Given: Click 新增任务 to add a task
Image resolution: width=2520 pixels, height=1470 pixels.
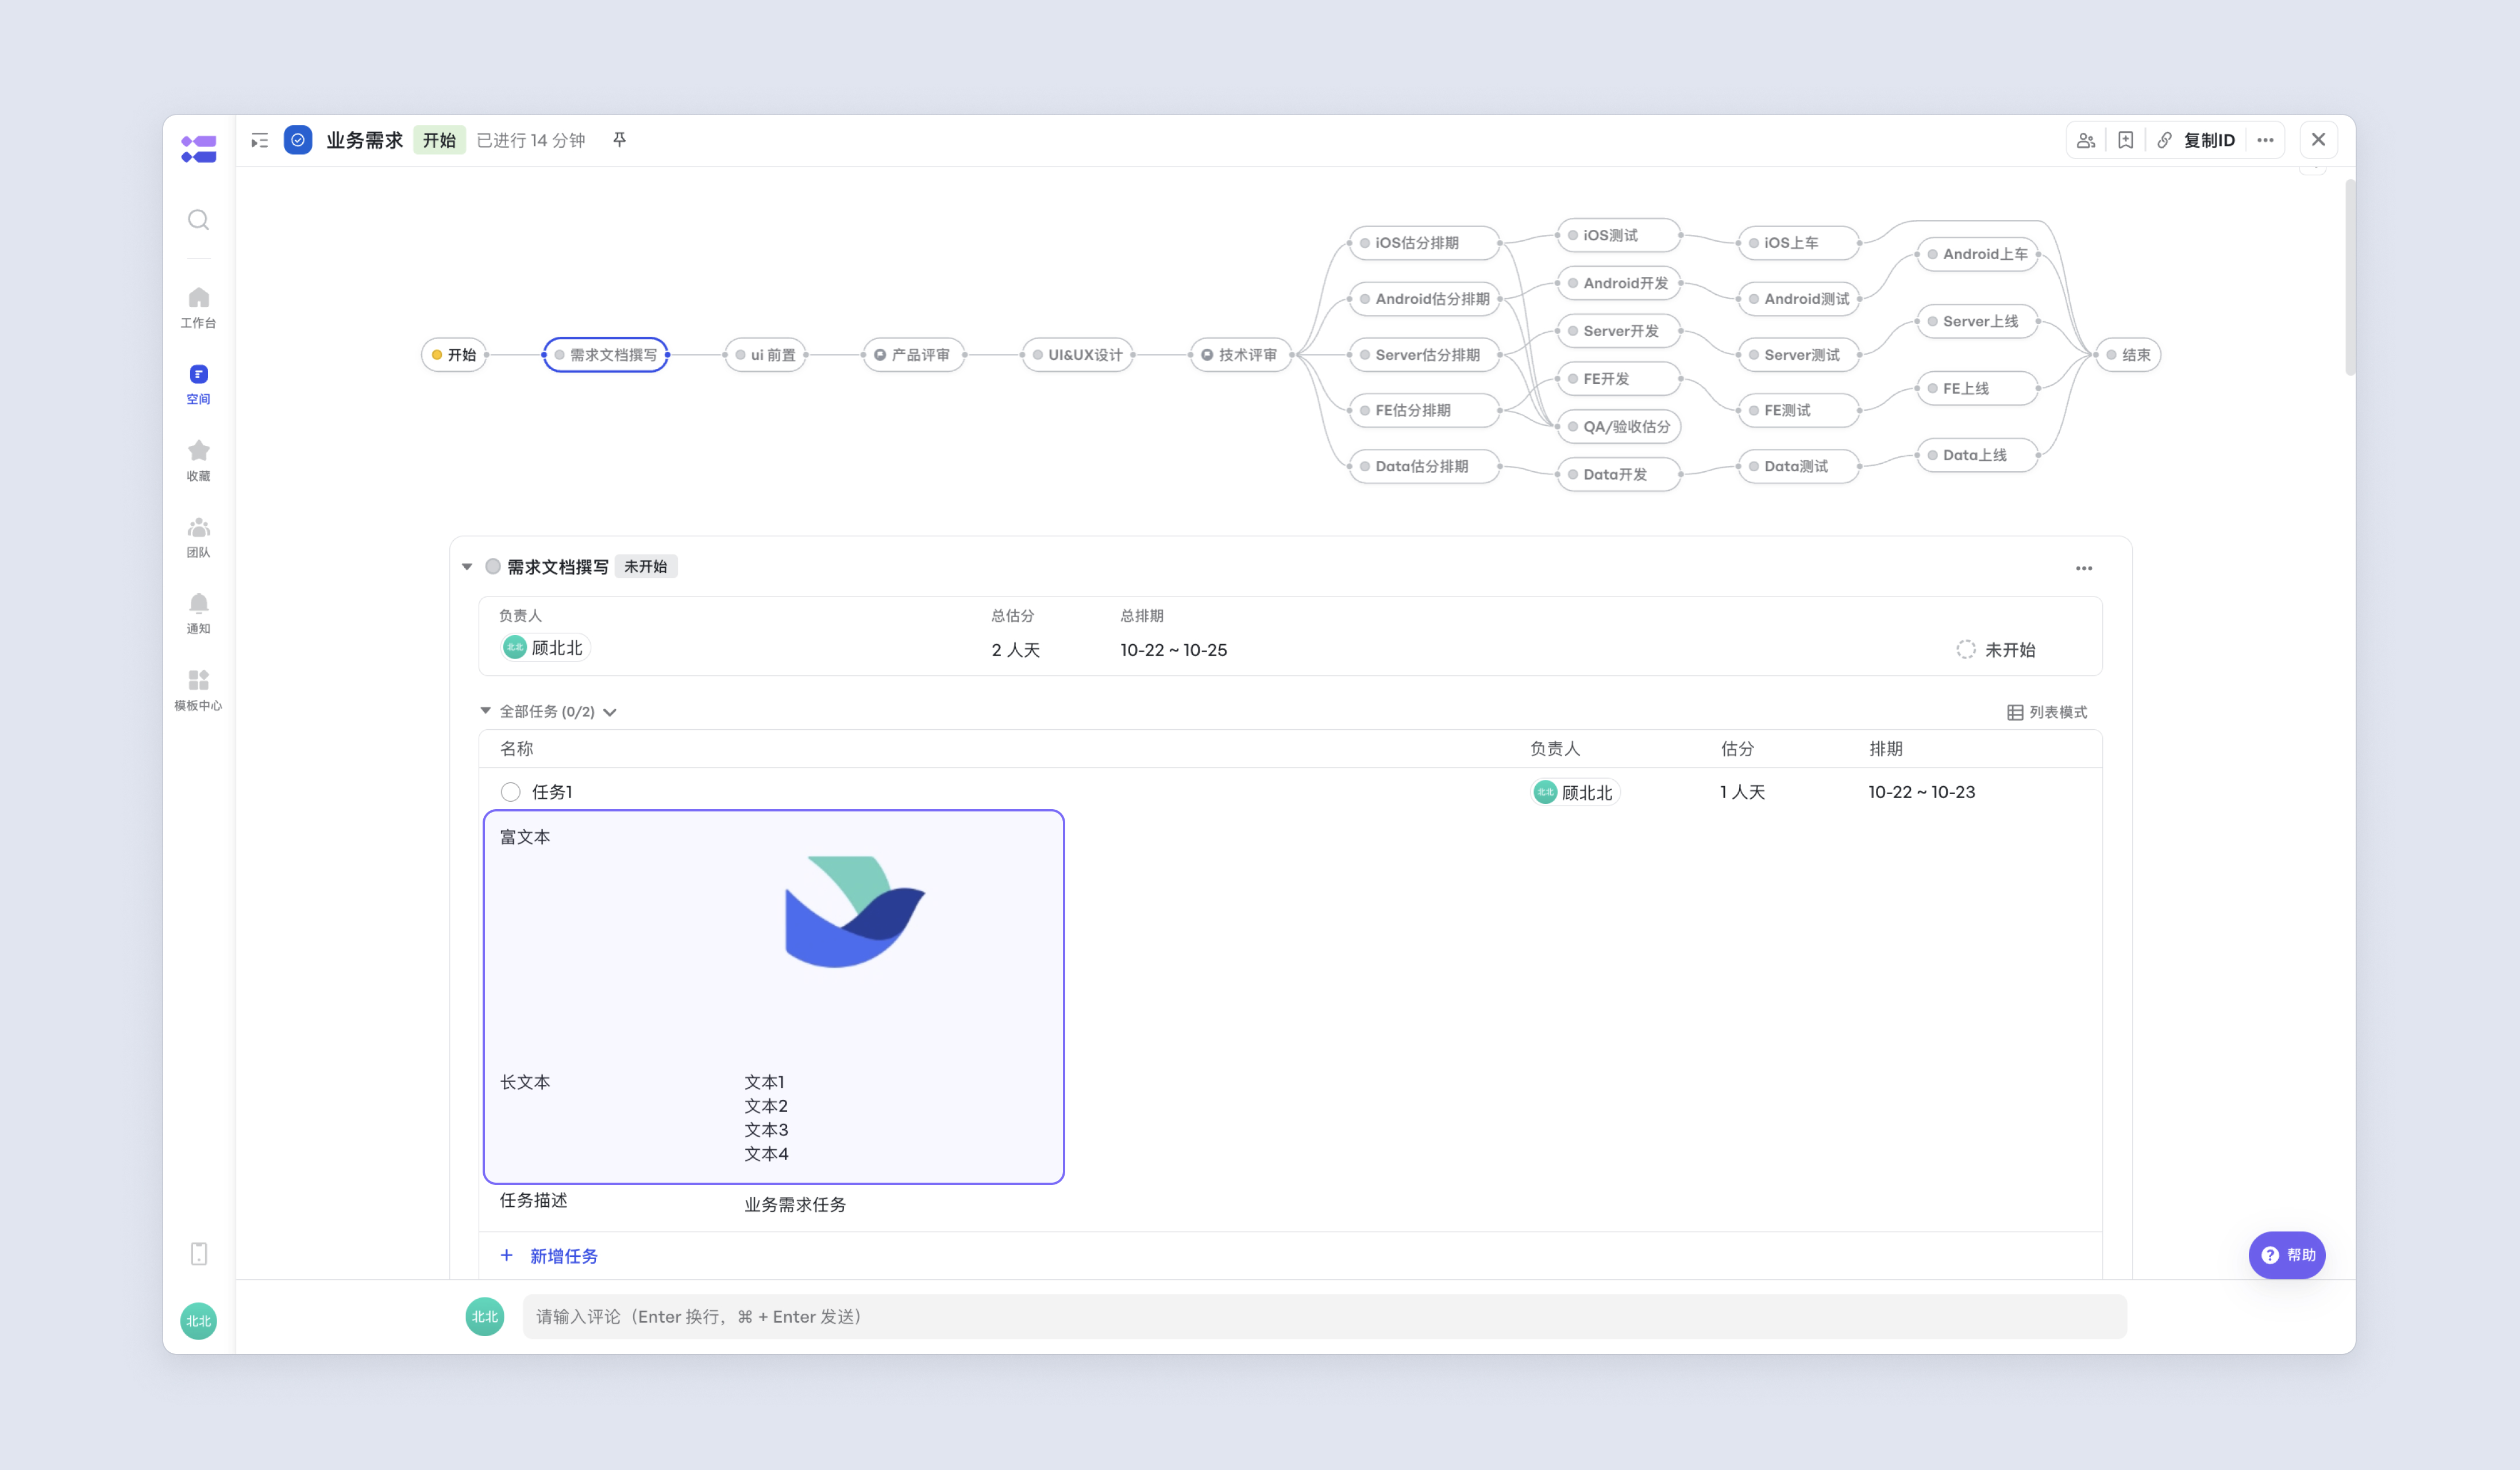Looking at the screenshot, I should click(563, 1256).
